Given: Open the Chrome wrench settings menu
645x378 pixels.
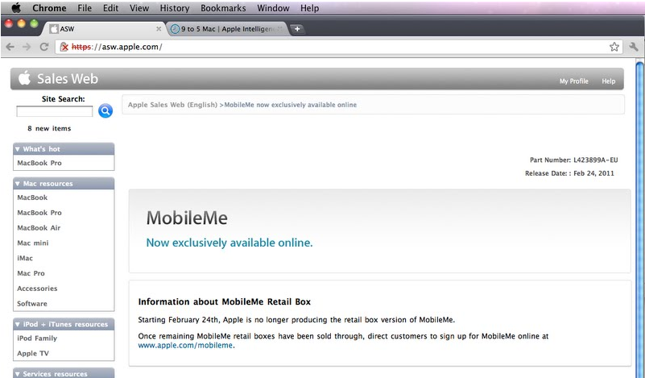Looking at the screenshot, I should 634,47.
